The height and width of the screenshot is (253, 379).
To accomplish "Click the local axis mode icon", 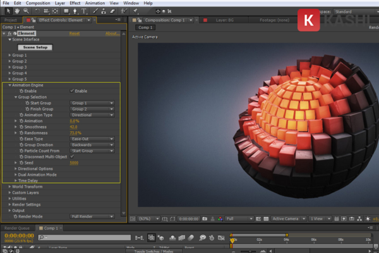I will (x=158, y=11).
